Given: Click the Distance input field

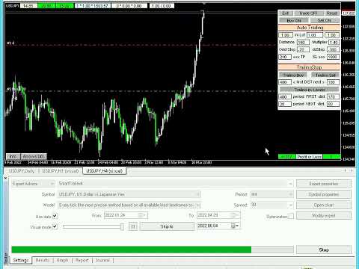Looking at the screenshot, I should [303, 43].
